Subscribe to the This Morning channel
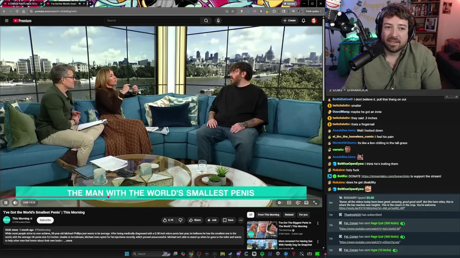This screenshot has height=258, width=460. (x=45, y=220)
